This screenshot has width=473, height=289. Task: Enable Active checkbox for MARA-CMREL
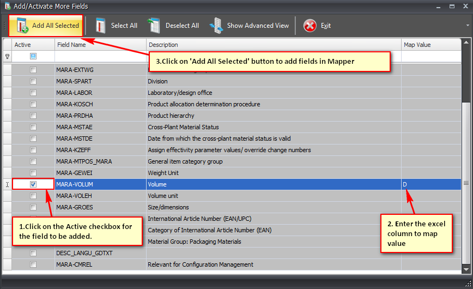point(33,264)
